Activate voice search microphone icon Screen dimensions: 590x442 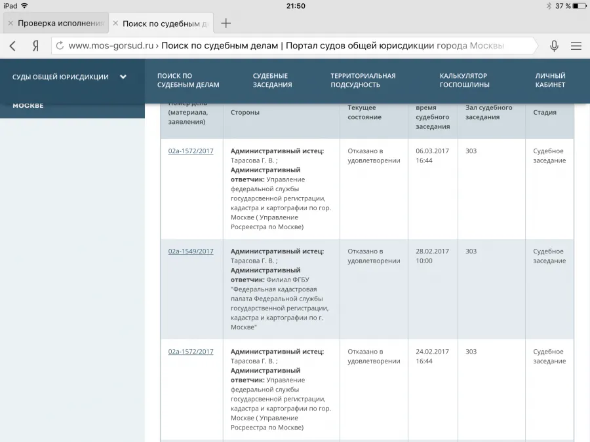click(554, 46)
